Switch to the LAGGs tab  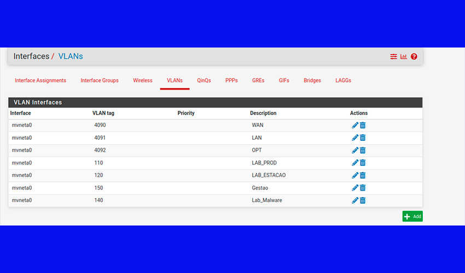[x=344, y=81]
